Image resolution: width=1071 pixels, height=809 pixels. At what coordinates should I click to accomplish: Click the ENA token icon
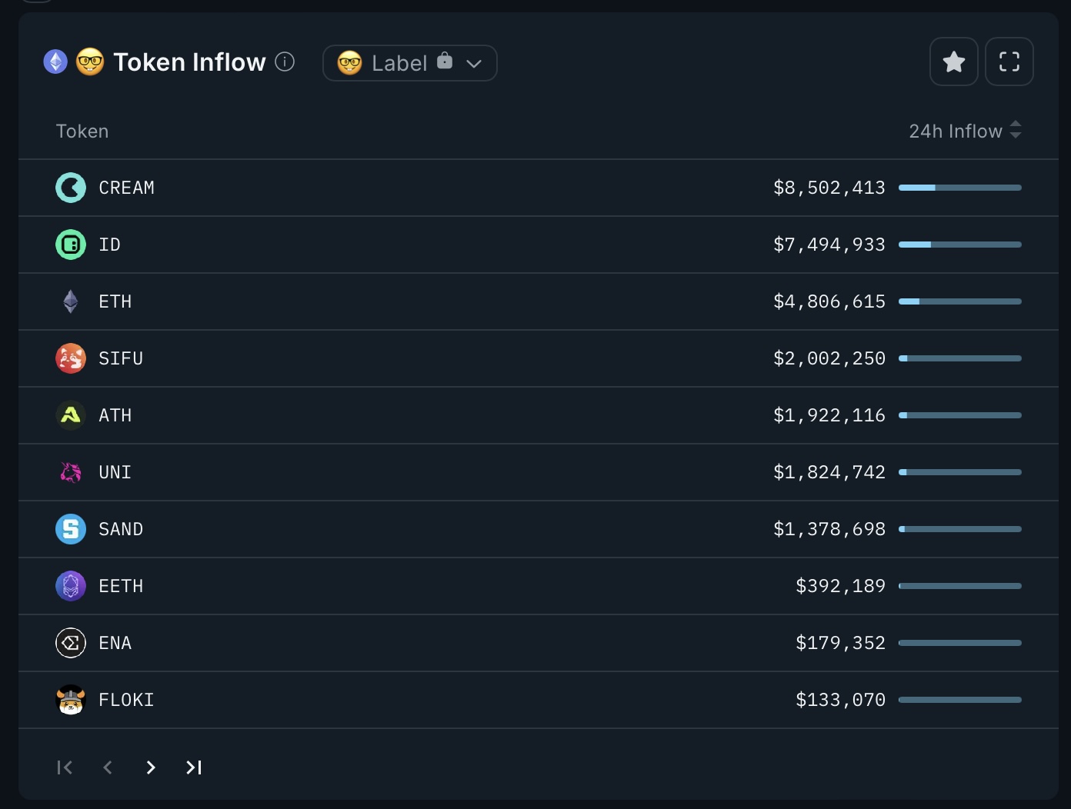[x=71, y=643]
